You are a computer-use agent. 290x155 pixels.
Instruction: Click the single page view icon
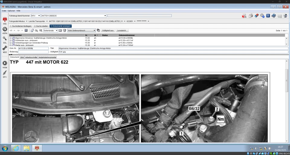pyautogui.click(x=60, y=31)
